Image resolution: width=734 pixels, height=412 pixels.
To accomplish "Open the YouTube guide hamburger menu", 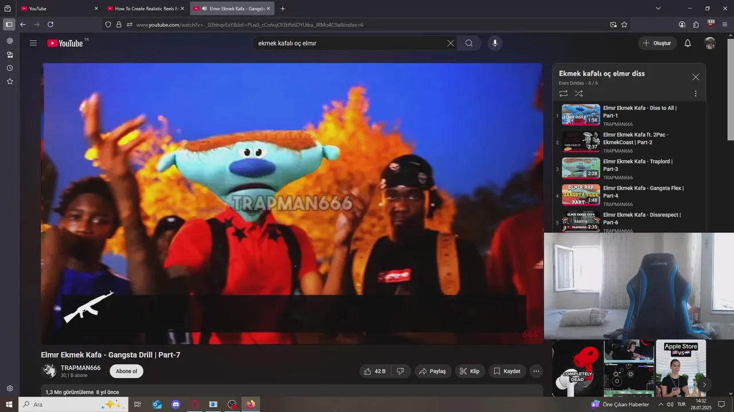I will click(x=33, y=43).
